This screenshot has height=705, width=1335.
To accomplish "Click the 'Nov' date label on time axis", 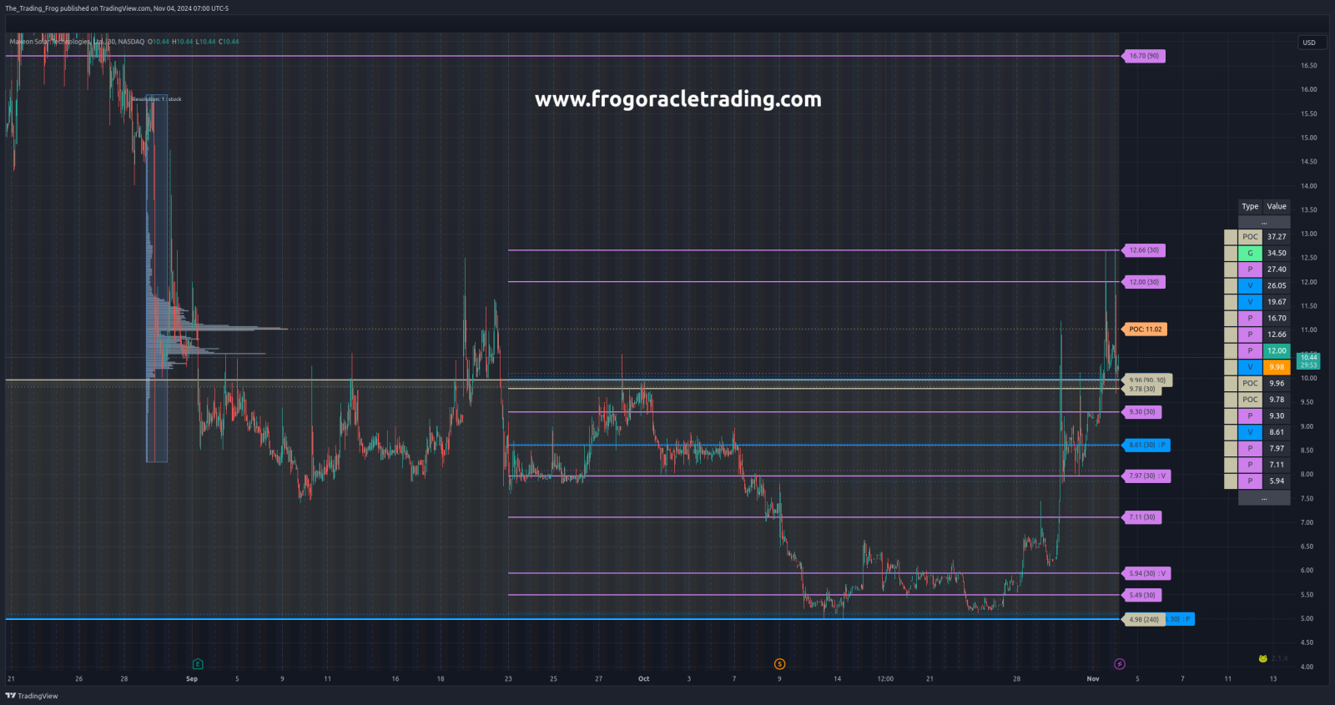I will 1093,679.
